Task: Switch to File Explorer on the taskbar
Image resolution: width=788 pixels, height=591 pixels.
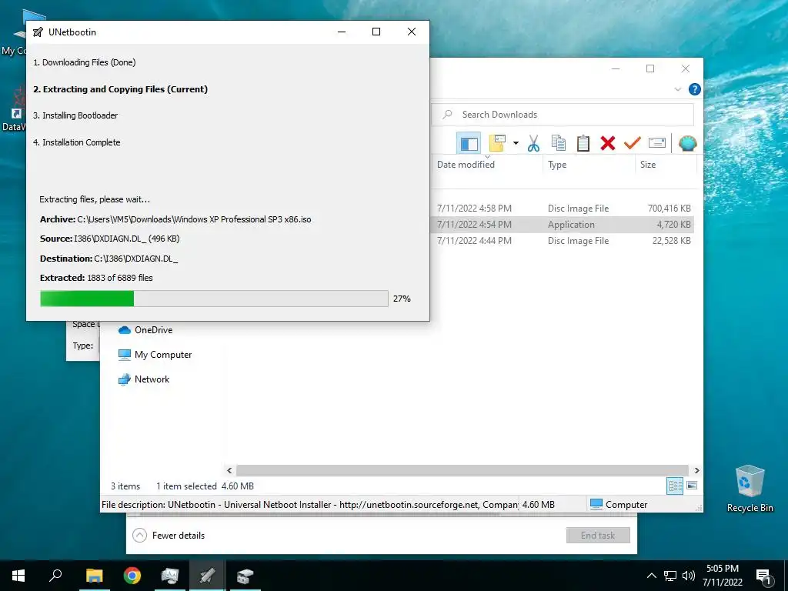Action: [94, 576]
